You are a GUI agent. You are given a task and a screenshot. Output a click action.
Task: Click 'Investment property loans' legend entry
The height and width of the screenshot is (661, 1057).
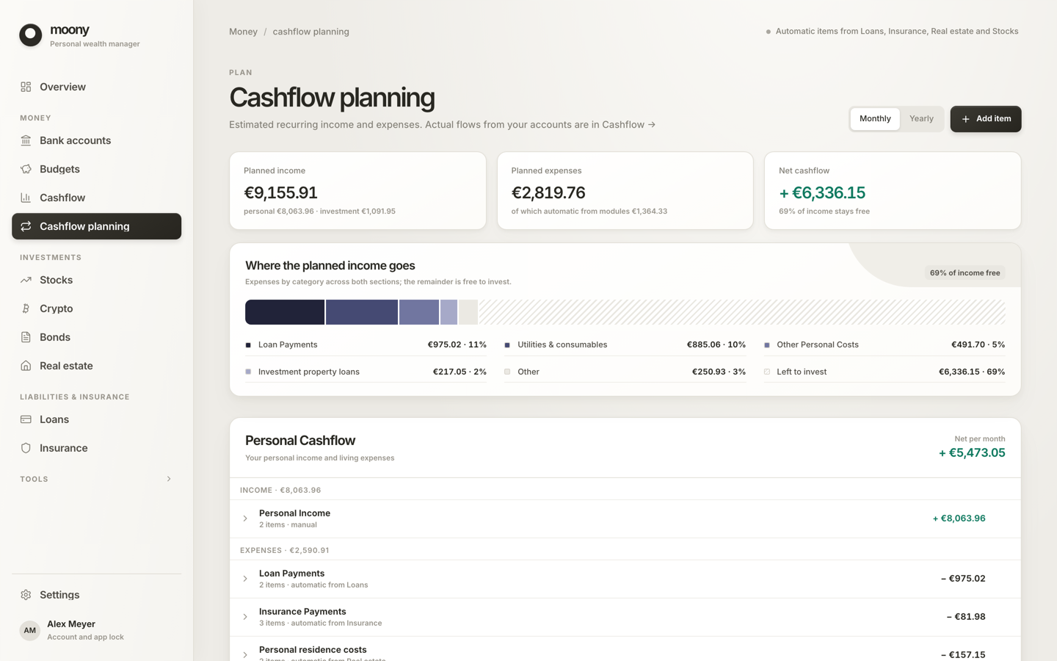366,372
